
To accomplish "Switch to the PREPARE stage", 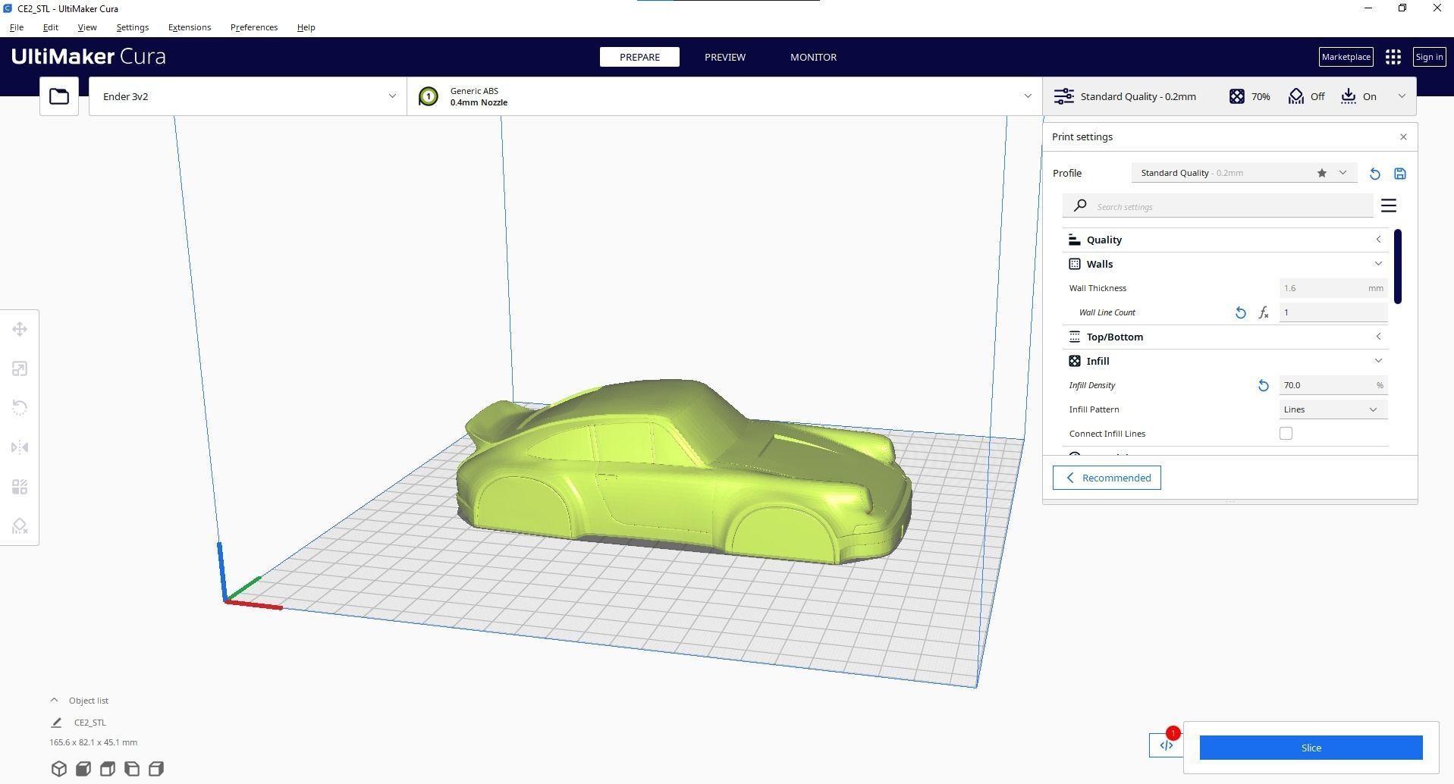I will point(639,57).
